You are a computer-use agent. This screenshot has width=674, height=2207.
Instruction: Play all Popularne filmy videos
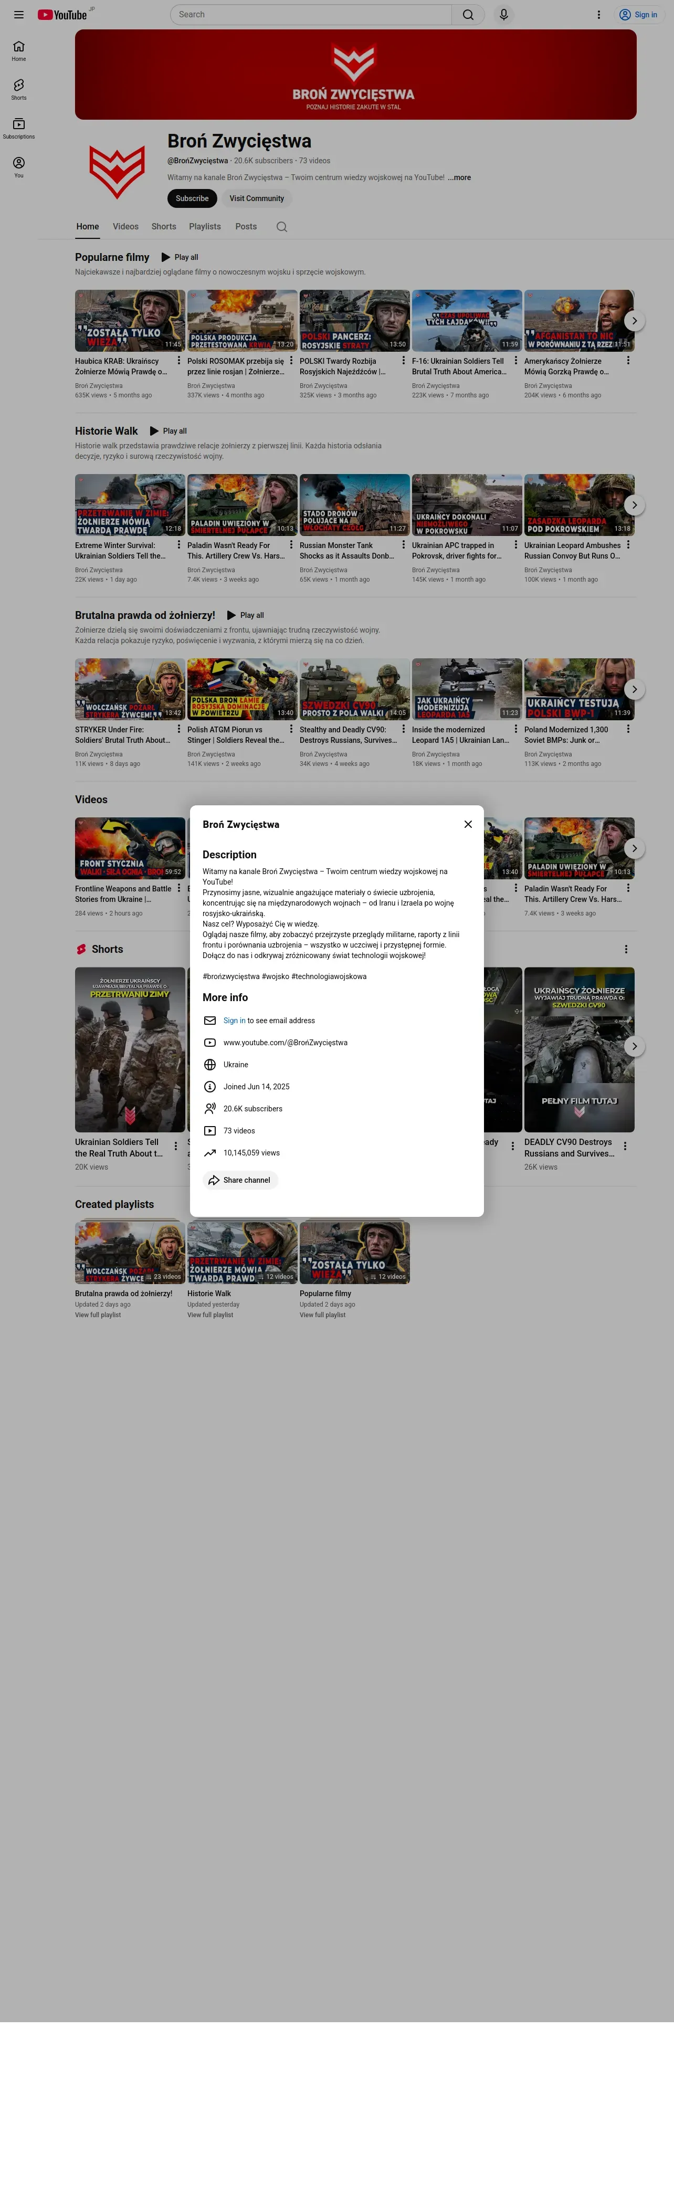(179, 257)
